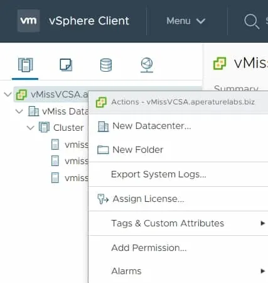Open the Storage view database icon
The height and width of the screenshot is (283, 268).
coord(106,65)
